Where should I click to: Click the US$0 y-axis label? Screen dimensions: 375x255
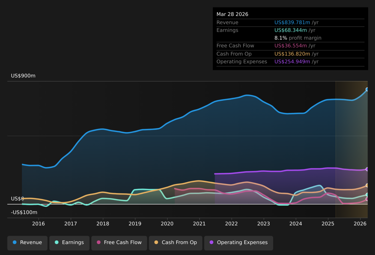pos(17,199)
